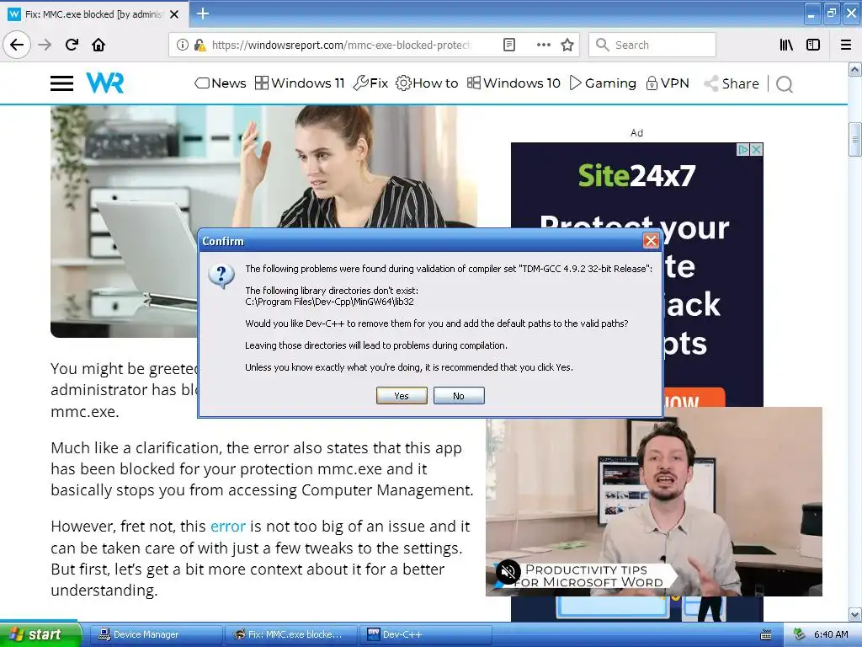Open the VPN section
This screenshot has height=647, width=862.
click(x=668, y=83)
